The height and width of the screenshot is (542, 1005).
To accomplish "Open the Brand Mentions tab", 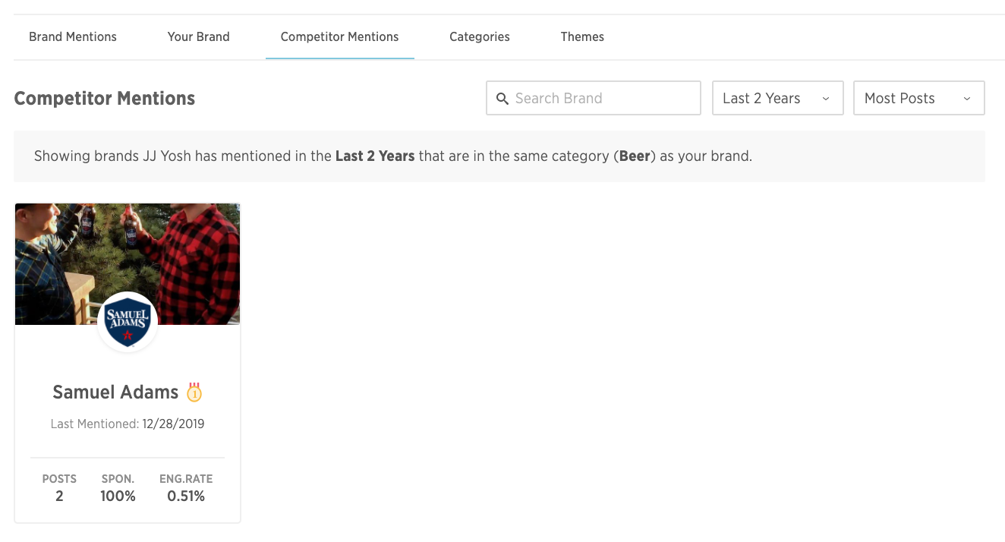I will (73, 36).
